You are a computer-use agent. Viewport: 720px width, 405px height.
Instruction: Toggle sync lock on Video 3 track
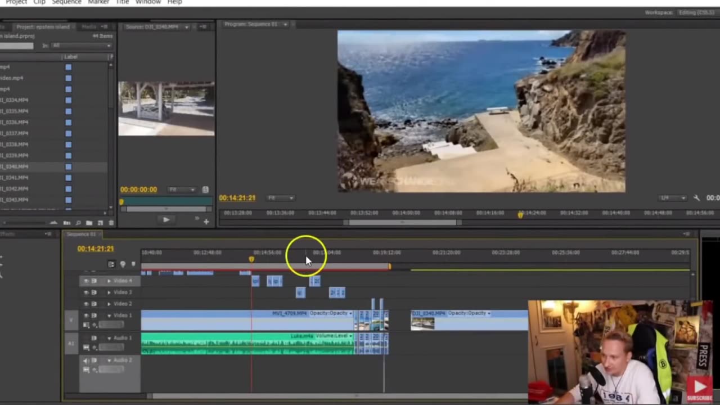pos(94,292)
